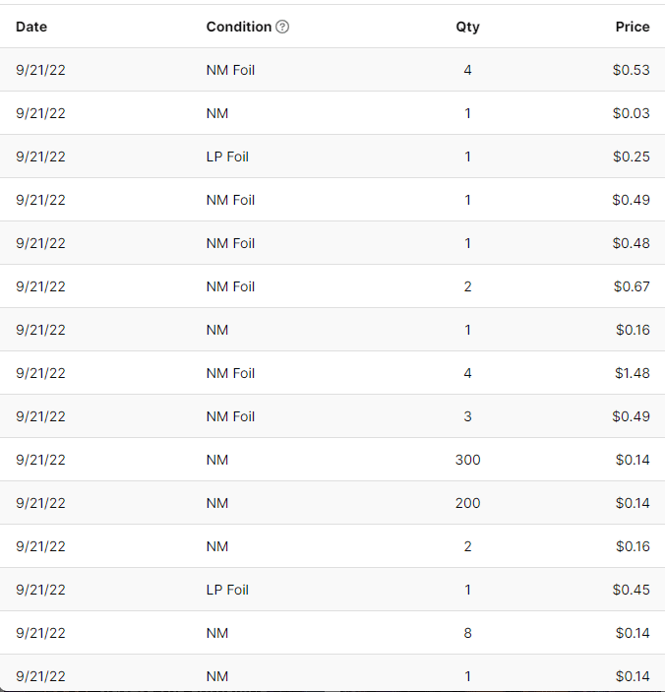Click the Price column header
This screenshot has width=665, height=692.
(633, 27)
